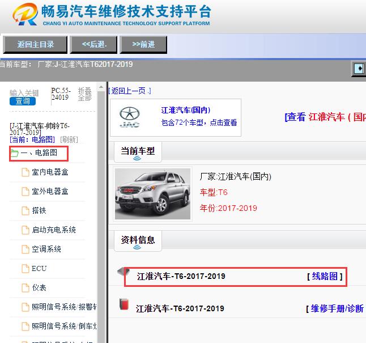This screenshot has height=343, width=366.
Task: Click 江淮汽车-T6-2017-2019 title in 维修手册 row
Action: [180, 308]
